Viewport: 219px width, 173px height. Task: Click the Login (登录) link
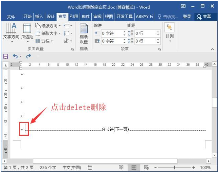point(187,17)
